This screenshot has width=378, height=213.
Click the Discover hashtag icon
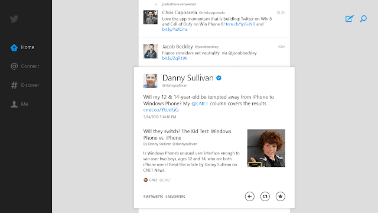(14, 85)
